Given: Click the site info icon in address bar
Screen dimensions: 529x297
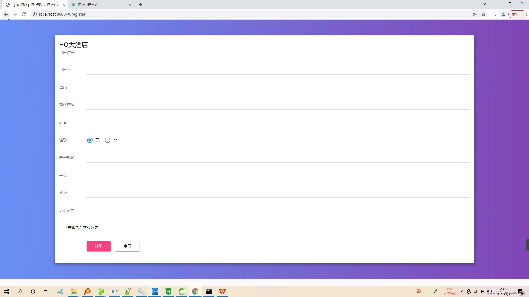Looking at the screenshot, I should pyautogui.click(x=35, y=14).
